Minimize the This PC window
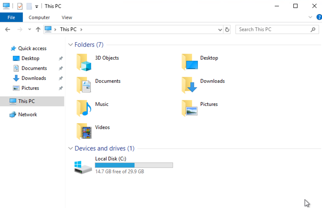The width and height of the screenshot is (322, 208). [277, 6]
